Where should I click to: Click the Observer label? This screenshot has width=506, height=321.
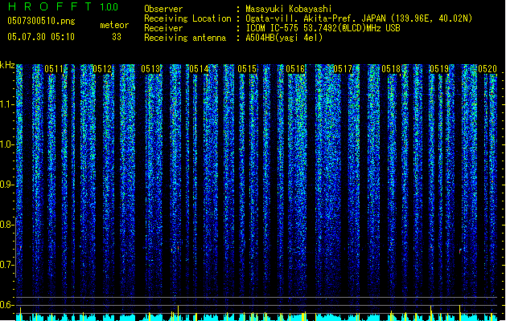pyautogui.click(x=163, y=9)
